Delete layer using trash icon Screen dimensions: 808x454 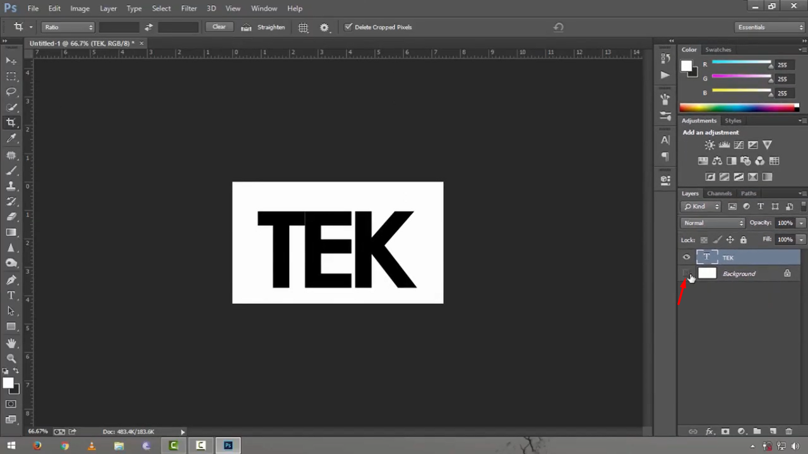(x=788, y=431)
